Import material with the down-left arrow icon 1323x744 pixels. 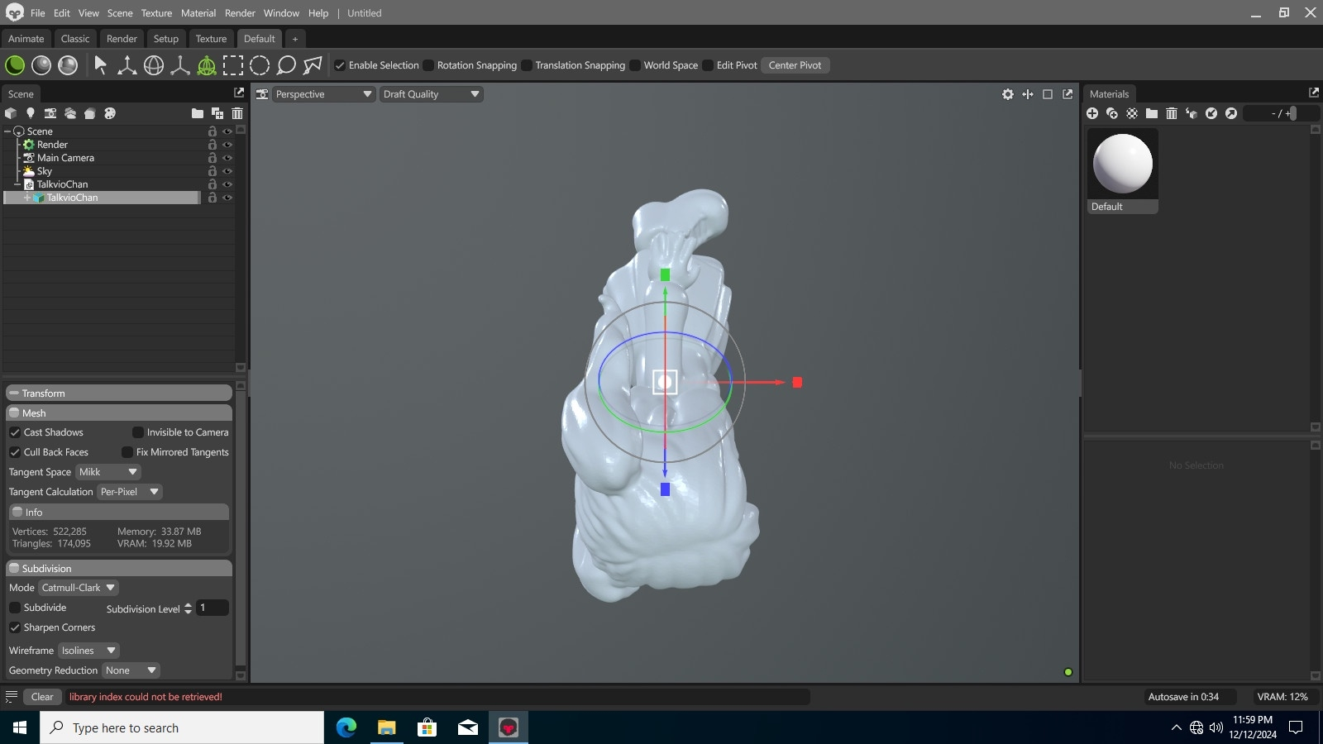point(1211,113)
